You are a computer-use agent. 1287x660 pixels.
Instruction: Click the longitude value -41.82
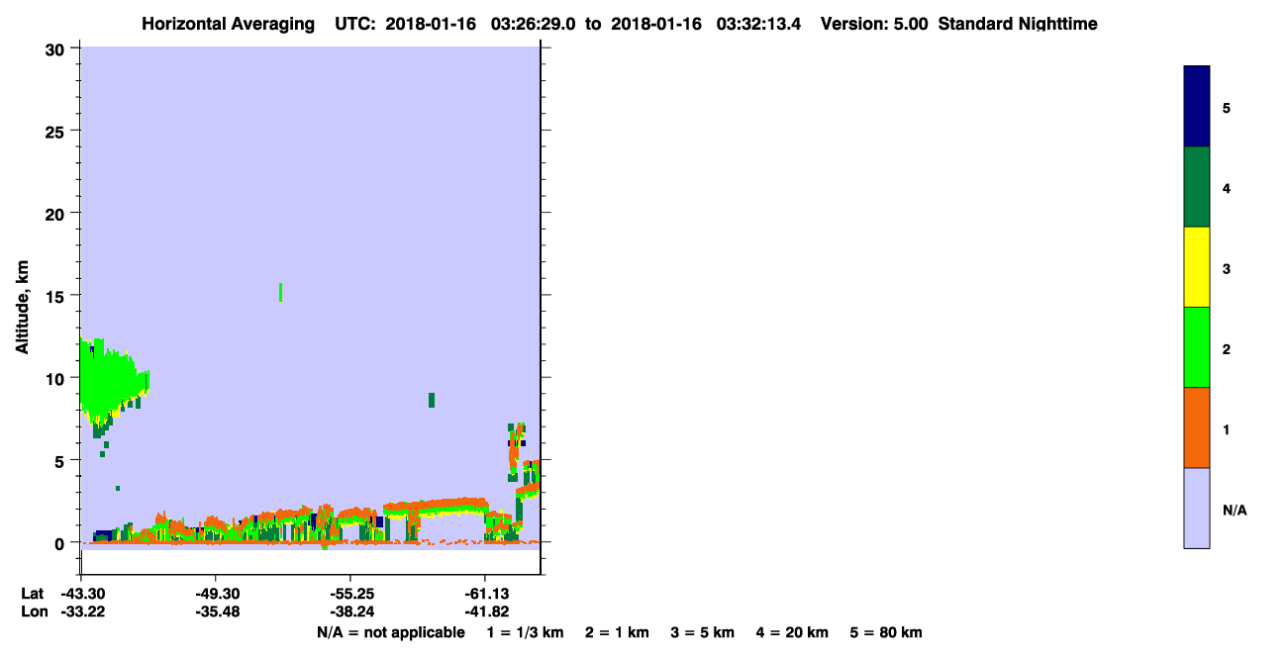pyautogui.click(x=485, y=612)
